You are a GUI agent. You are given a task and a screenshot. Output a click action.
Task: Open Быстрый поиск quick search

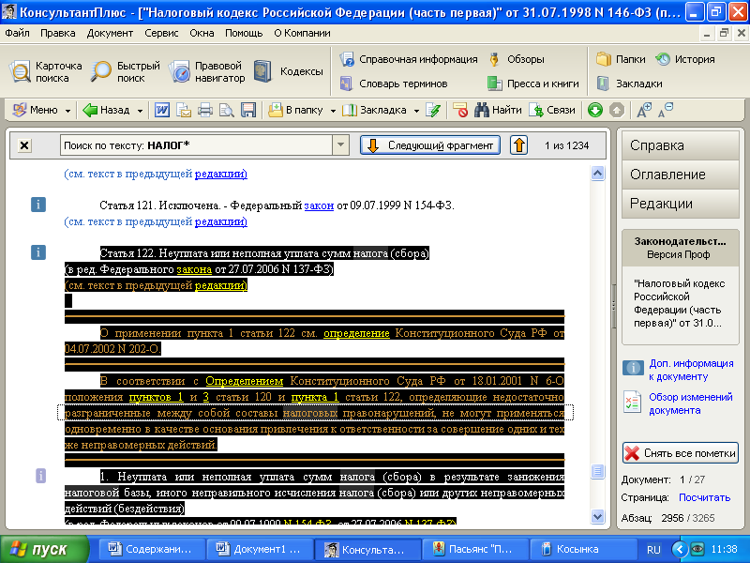coord(126,72)
